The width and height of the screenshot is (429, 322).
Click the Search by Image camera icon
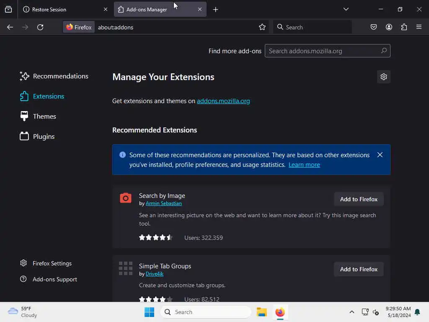[x=126, y=198]
